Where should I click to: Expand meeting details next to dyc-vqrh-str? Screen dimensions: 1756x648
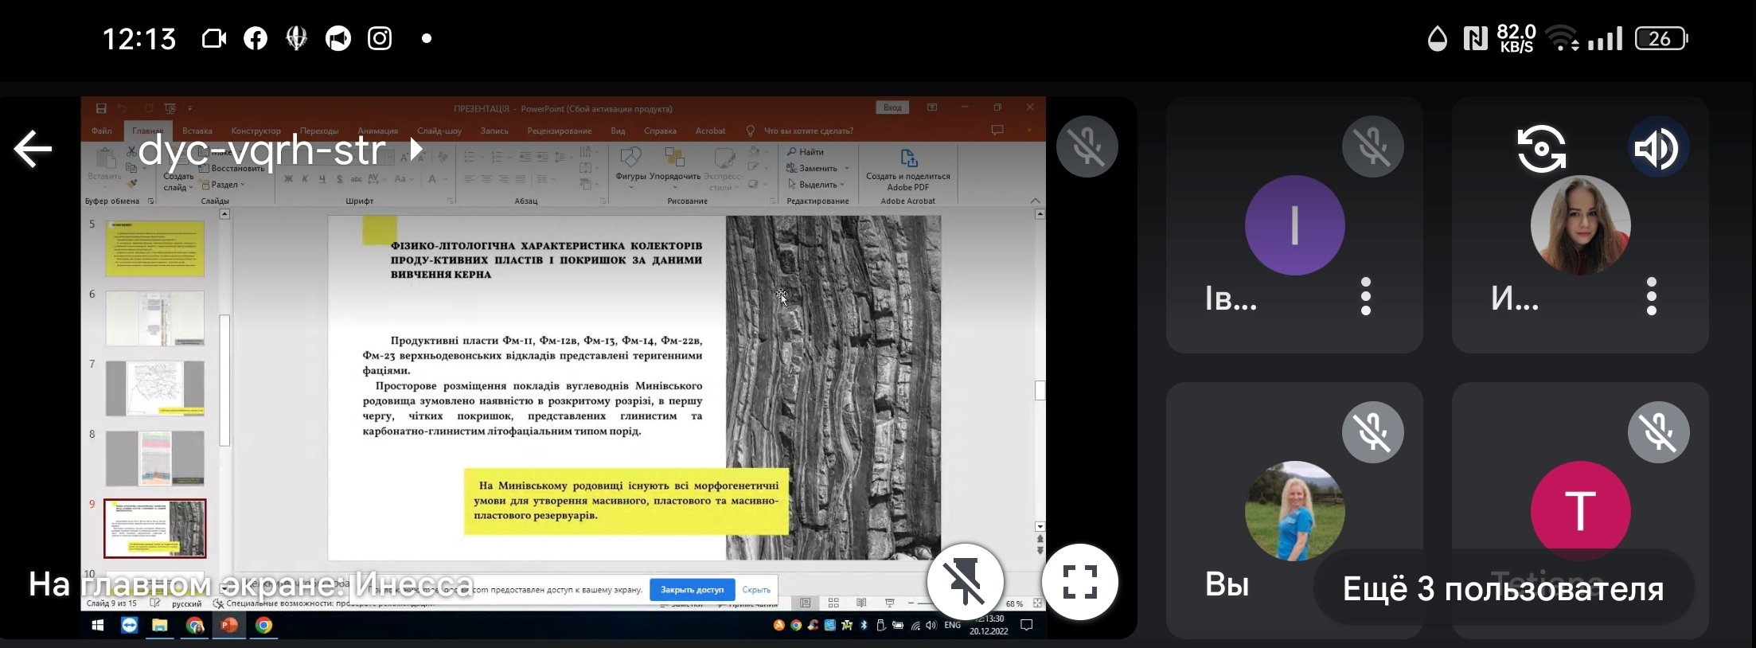click(x=416, y=149)
